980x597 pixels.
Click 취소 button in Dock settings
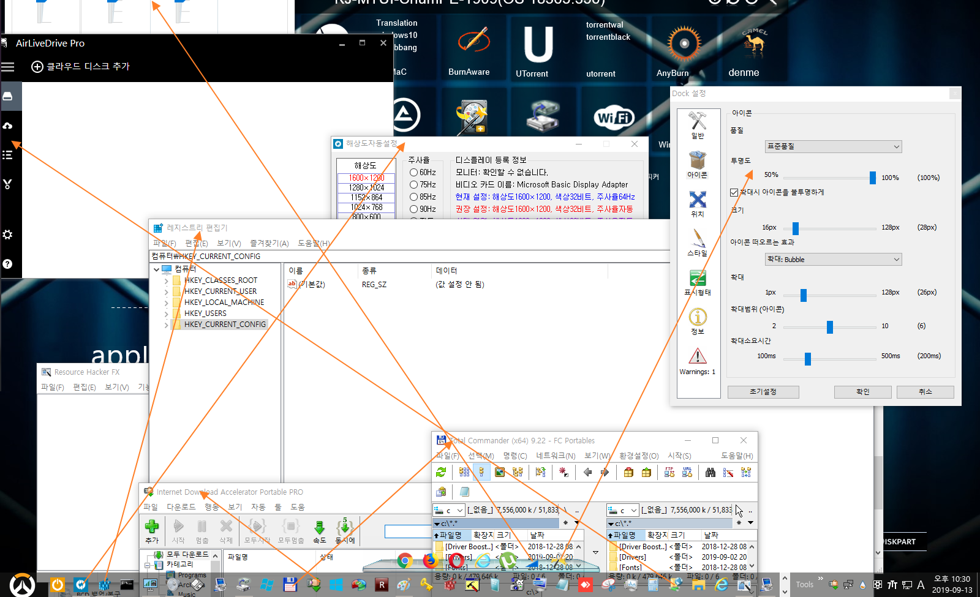pos(925,392)
